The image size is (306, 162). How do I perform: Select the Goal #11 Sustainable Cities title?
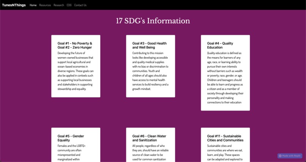point(225,138)
